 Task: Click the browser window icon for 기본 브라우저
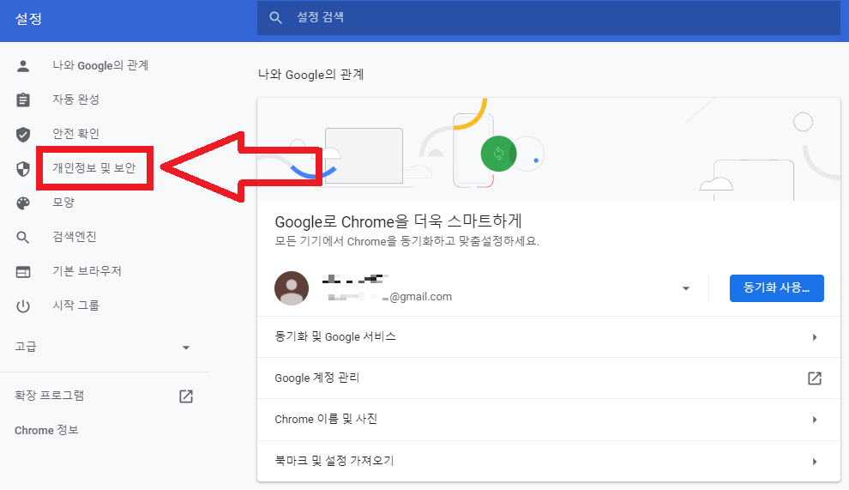23,271
